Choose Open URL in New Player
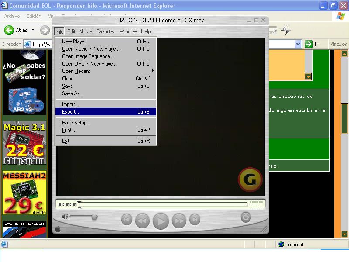Image resolution: width=349 pixels, height=262 pixels. point(106,64)
